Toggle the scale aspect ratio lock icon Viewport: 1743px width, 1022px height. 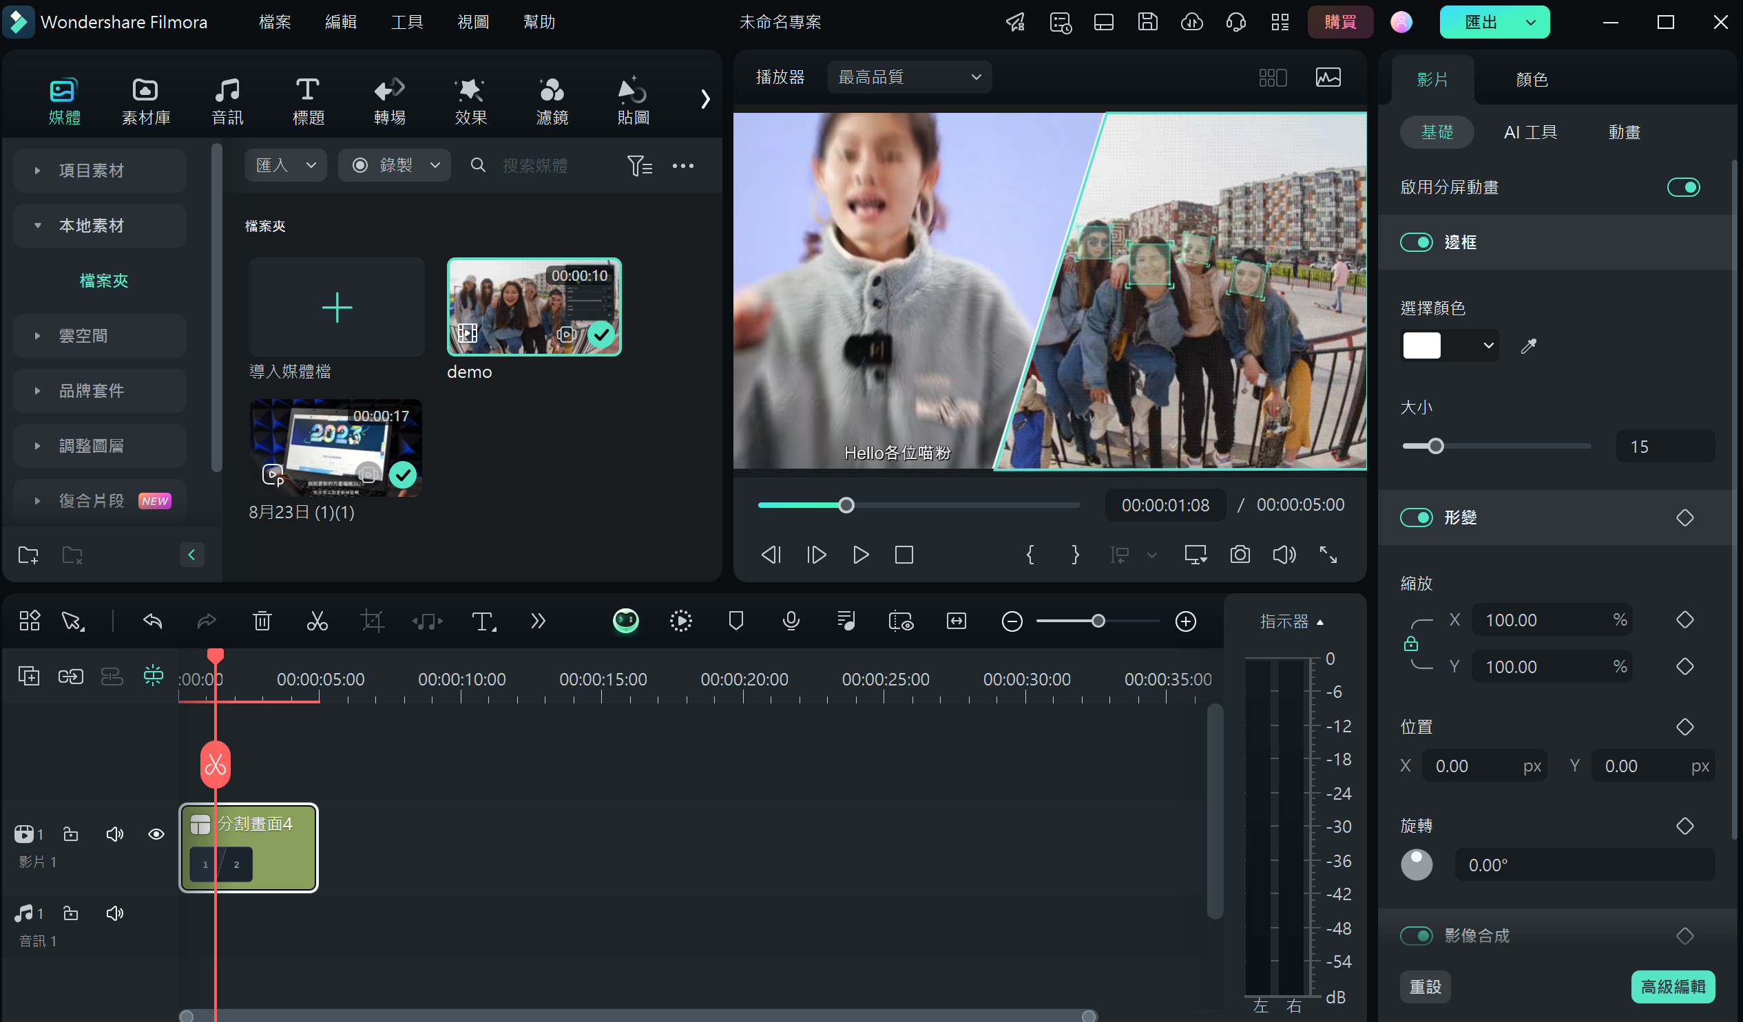tap(1411, 644)
